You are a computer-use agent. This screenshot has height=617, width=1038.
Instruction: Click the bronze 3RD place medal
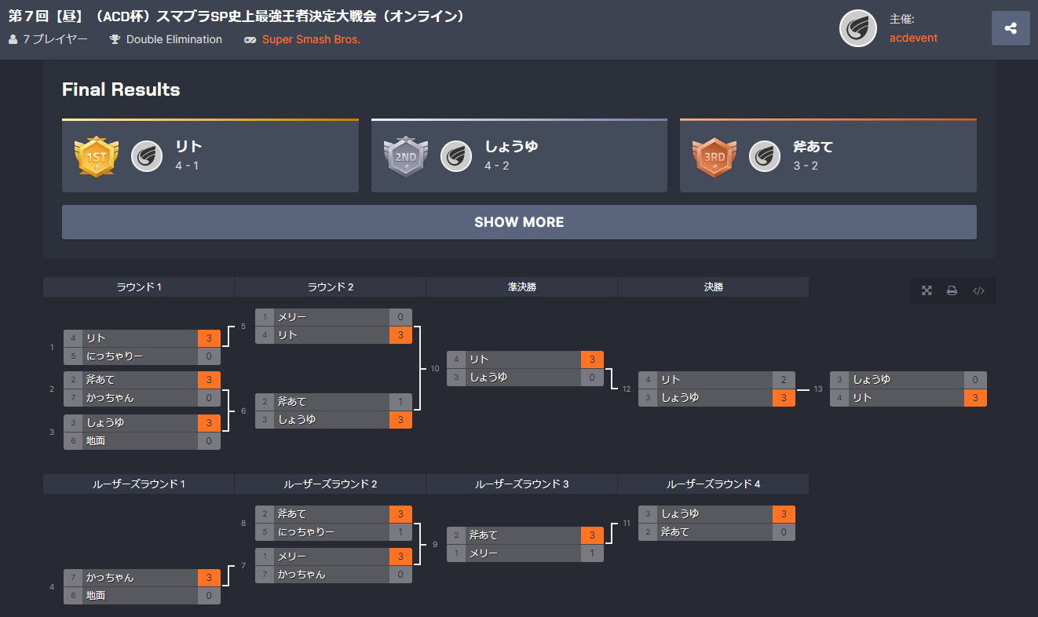[x=715, y=156]
